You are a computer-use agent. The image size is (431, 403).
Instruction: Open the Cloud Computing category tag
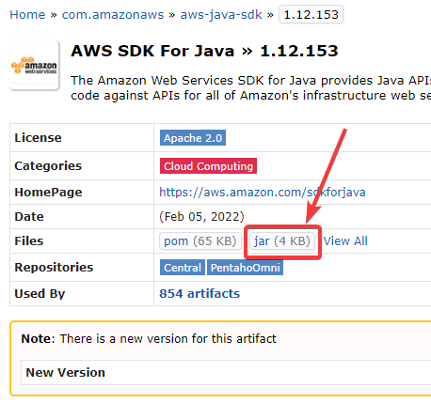click(208, 166)
